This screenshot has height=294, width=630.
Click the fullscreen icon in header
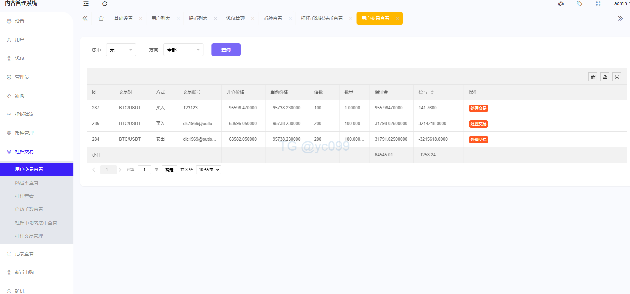point(598,4)
